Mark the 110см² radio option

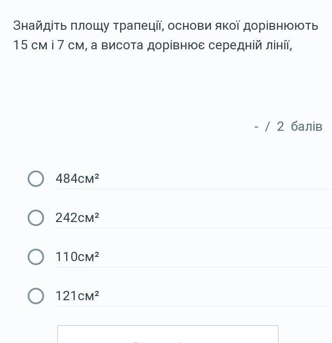click(36, 257)
